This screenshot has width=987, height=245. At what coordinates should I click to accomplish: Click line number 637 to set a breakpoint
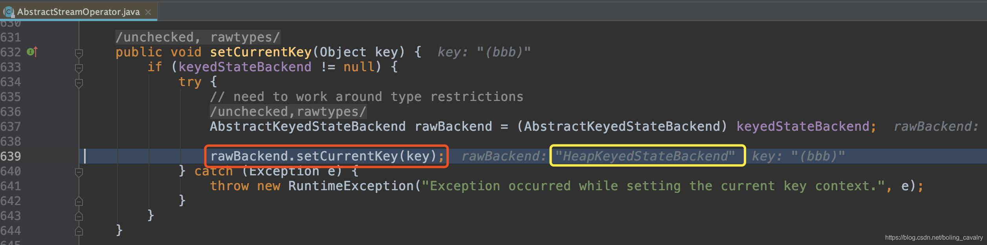coord(11,127)
